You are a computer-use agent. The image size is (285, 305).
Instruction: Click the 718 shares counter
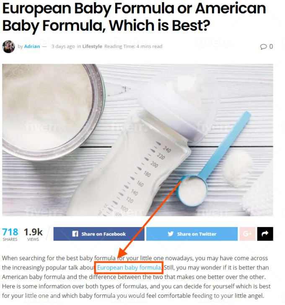pyautogui.click(x=10, y=234)
